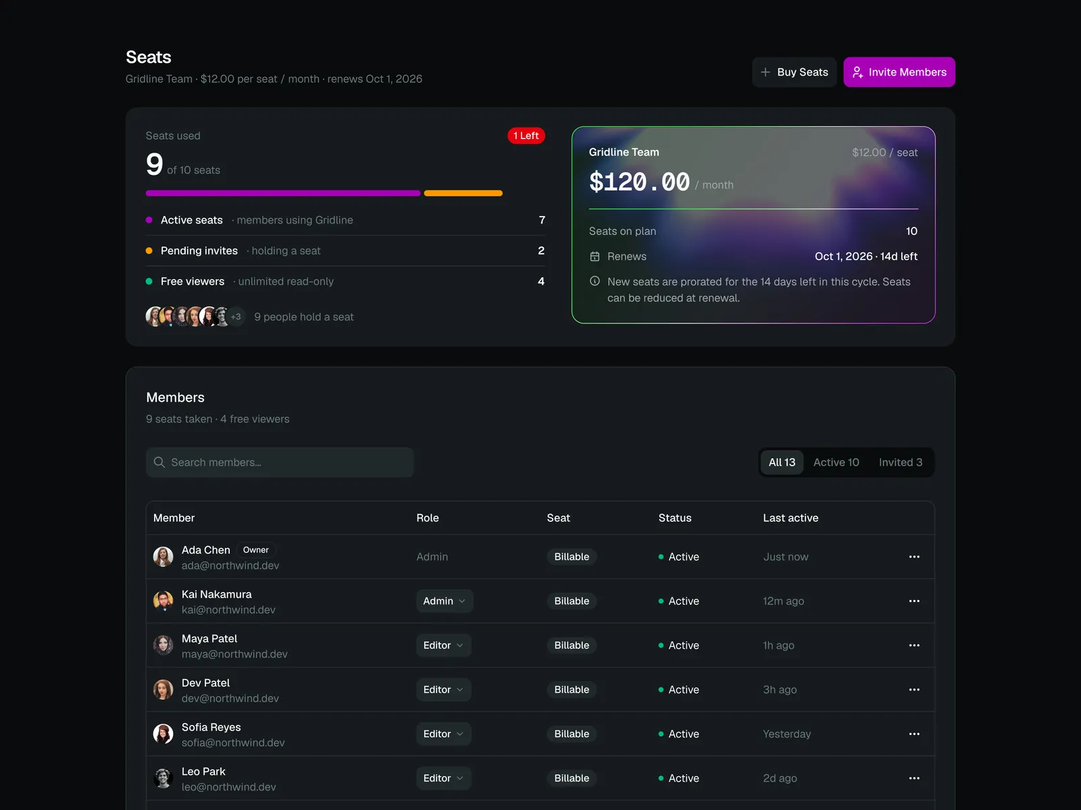1081x810 pixels.
Task: Open Dev Patel's Editor role dropdown
Action: pos(443,690)
